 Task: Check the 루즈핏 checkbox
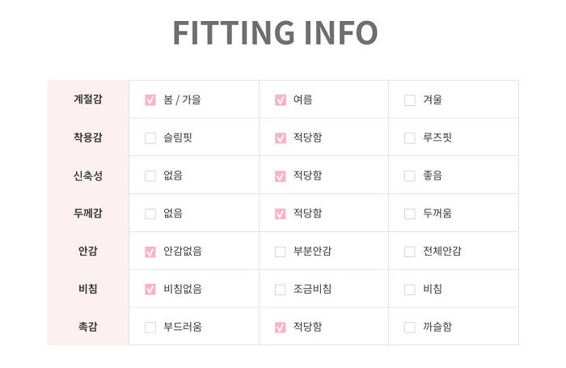[410, 138]
